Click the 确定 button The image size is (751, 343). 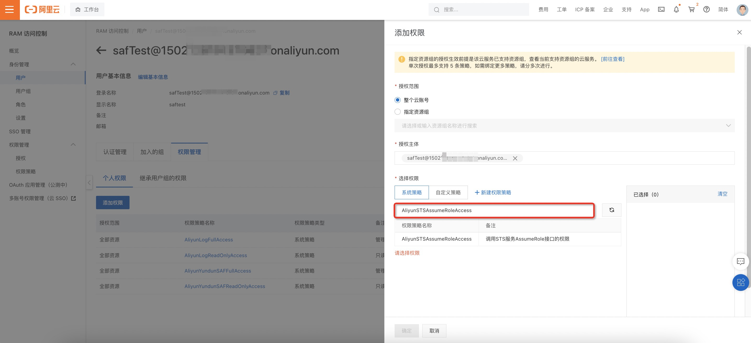point(406,330)
